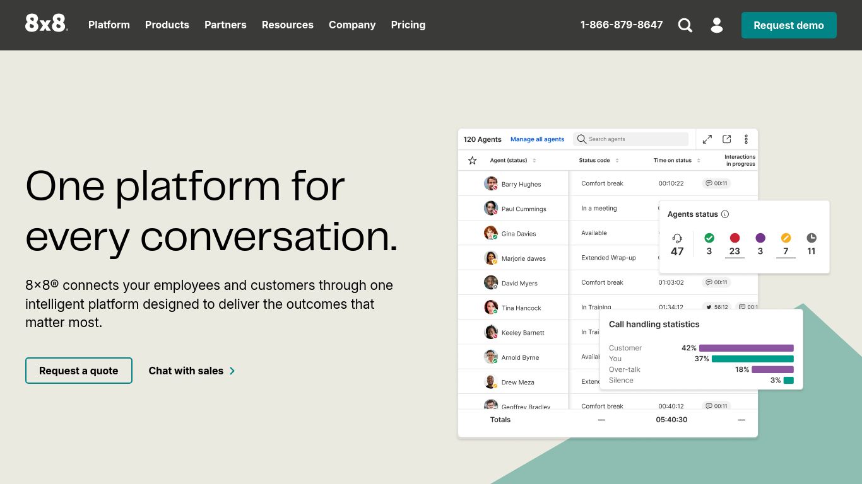Call the 1-866-879-8647 phone link
The height and width of the screenshot is (484, 862).
point(622,25)
